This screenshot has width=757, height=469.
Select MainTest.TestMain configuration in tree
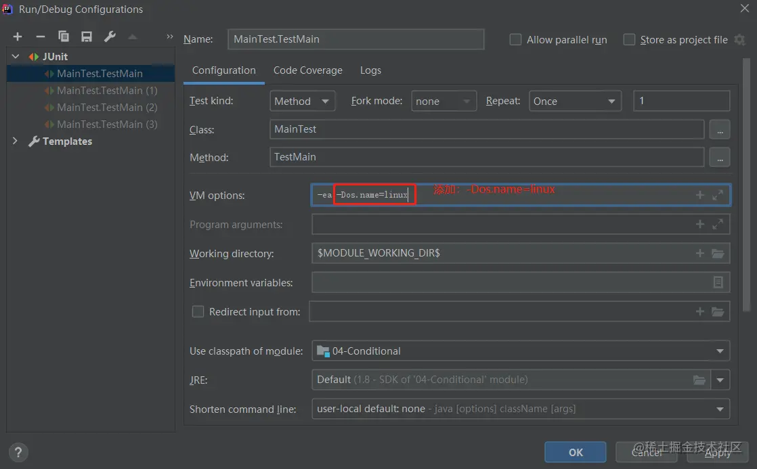[91, 73]
